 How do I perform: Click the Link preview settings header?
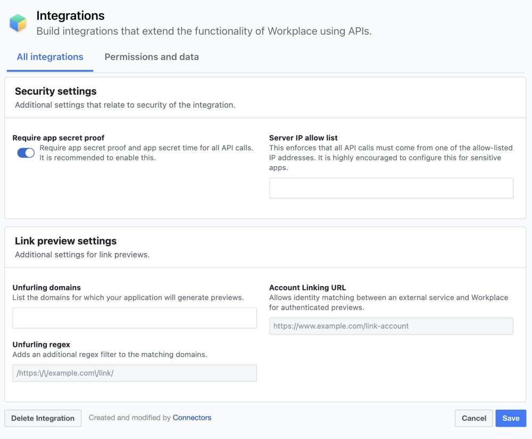(x=65, y=241)
